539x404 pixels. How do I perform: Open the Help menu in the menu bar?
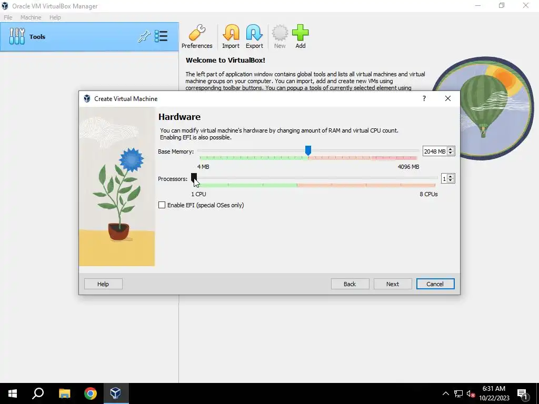(x=55, y=17)
